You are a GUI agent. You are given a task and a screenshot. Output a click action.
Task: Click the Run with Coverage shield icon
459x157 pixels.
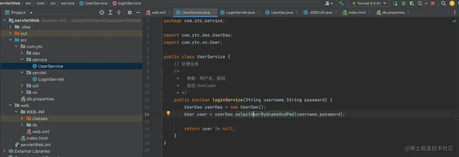coord(412,3)
